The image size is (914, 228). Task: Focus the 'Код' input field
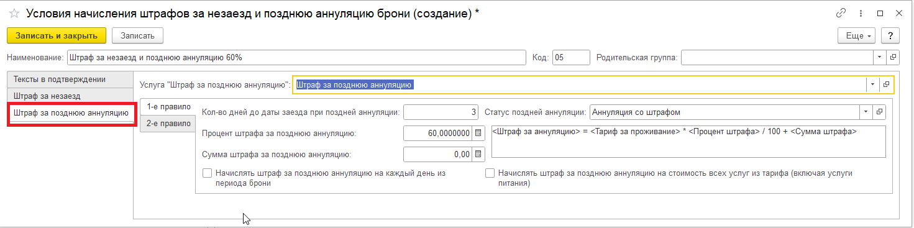(570, 58)
